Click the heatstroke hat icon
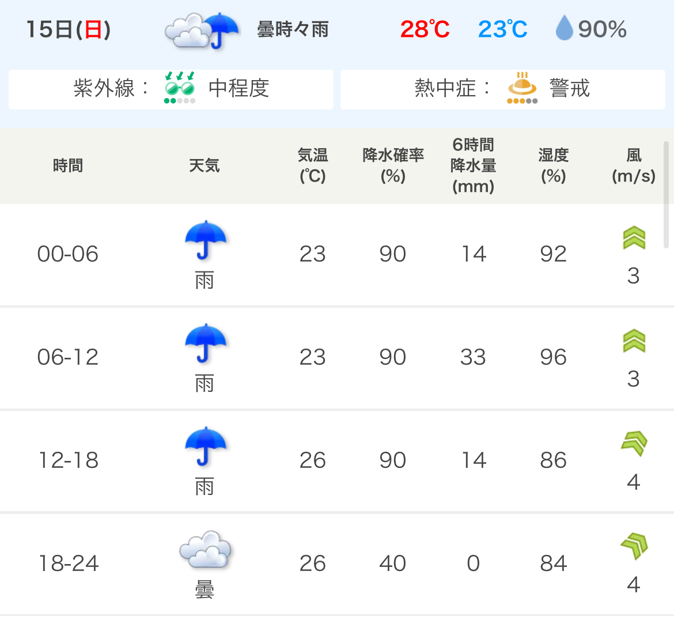 (522, 88)
